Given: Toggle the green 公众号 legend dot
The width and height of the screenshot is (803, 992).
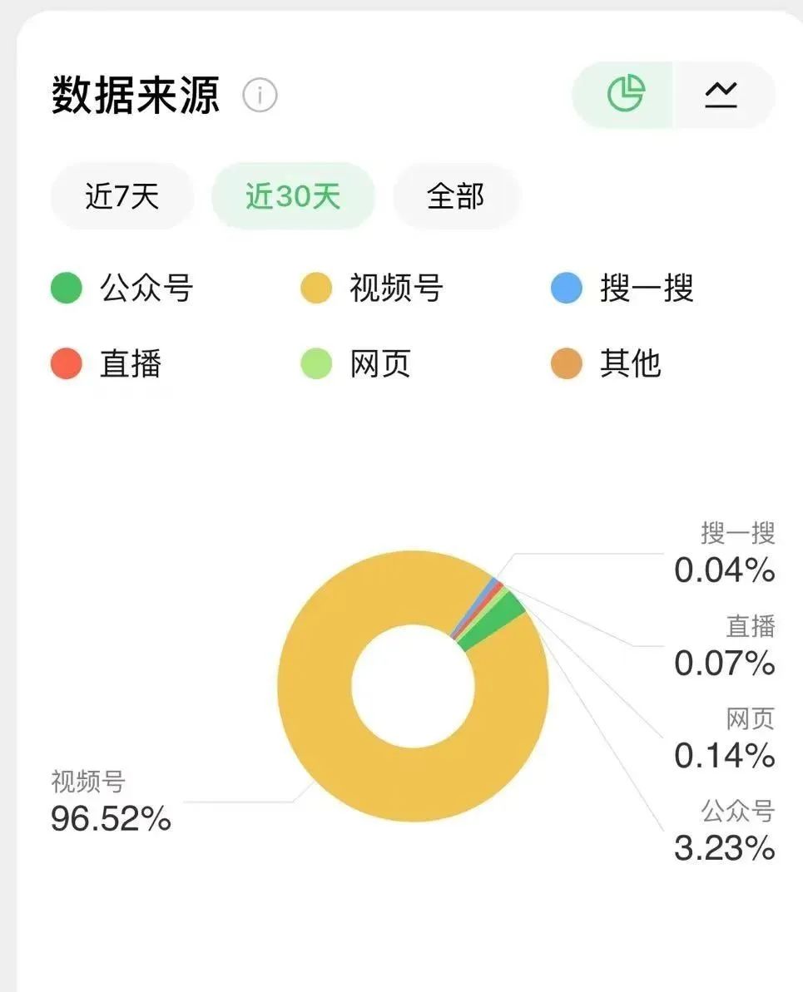Looking at the screenshot, I should click(x=67, y=288).
